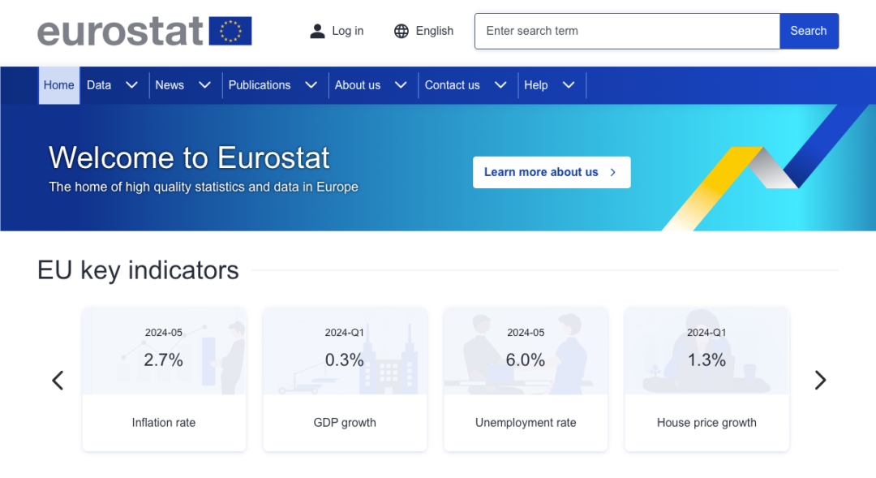The height and width of the screenshot is (478, 876).
Task: Focus the Enter search term field
Action: [x=626, y=31]
